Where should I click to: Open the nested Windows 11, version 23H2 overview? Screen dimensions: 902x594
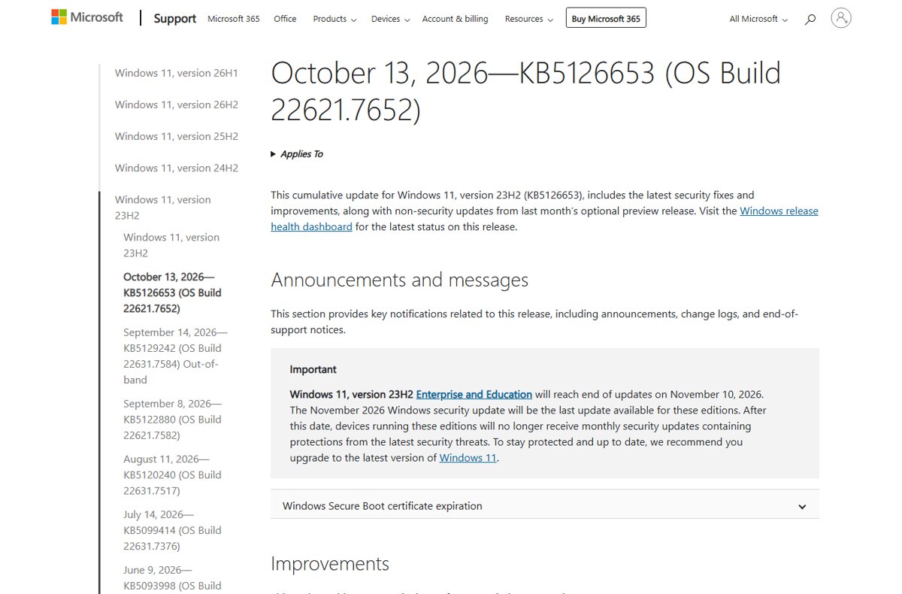pyautogui.click(x=171, y=245)
